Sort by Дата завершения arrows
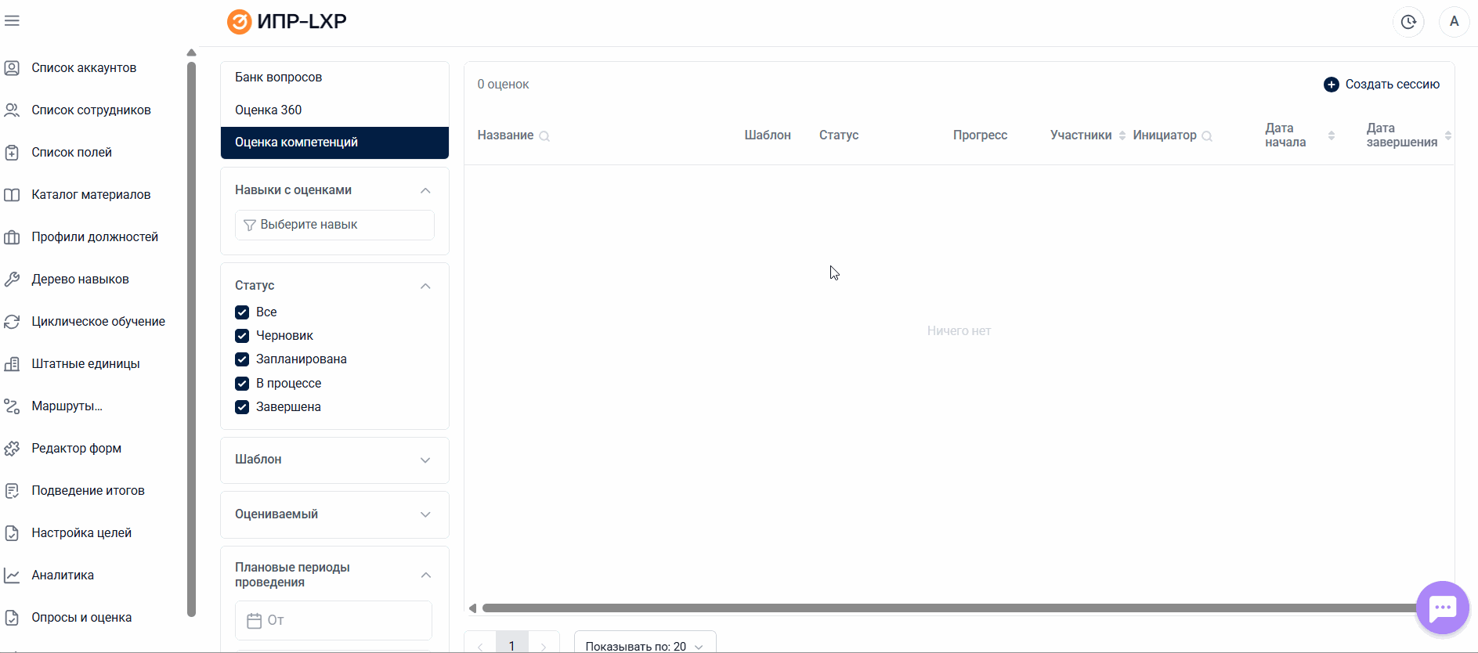This screenshot has width=1478, height=653. tap(1448, 135)
